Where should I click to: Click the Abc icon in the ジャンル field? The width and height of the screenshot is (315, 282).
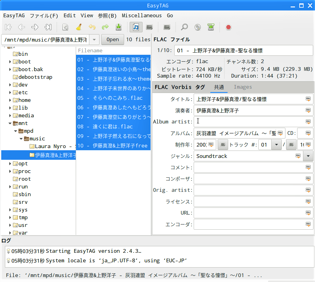point(298,156)
